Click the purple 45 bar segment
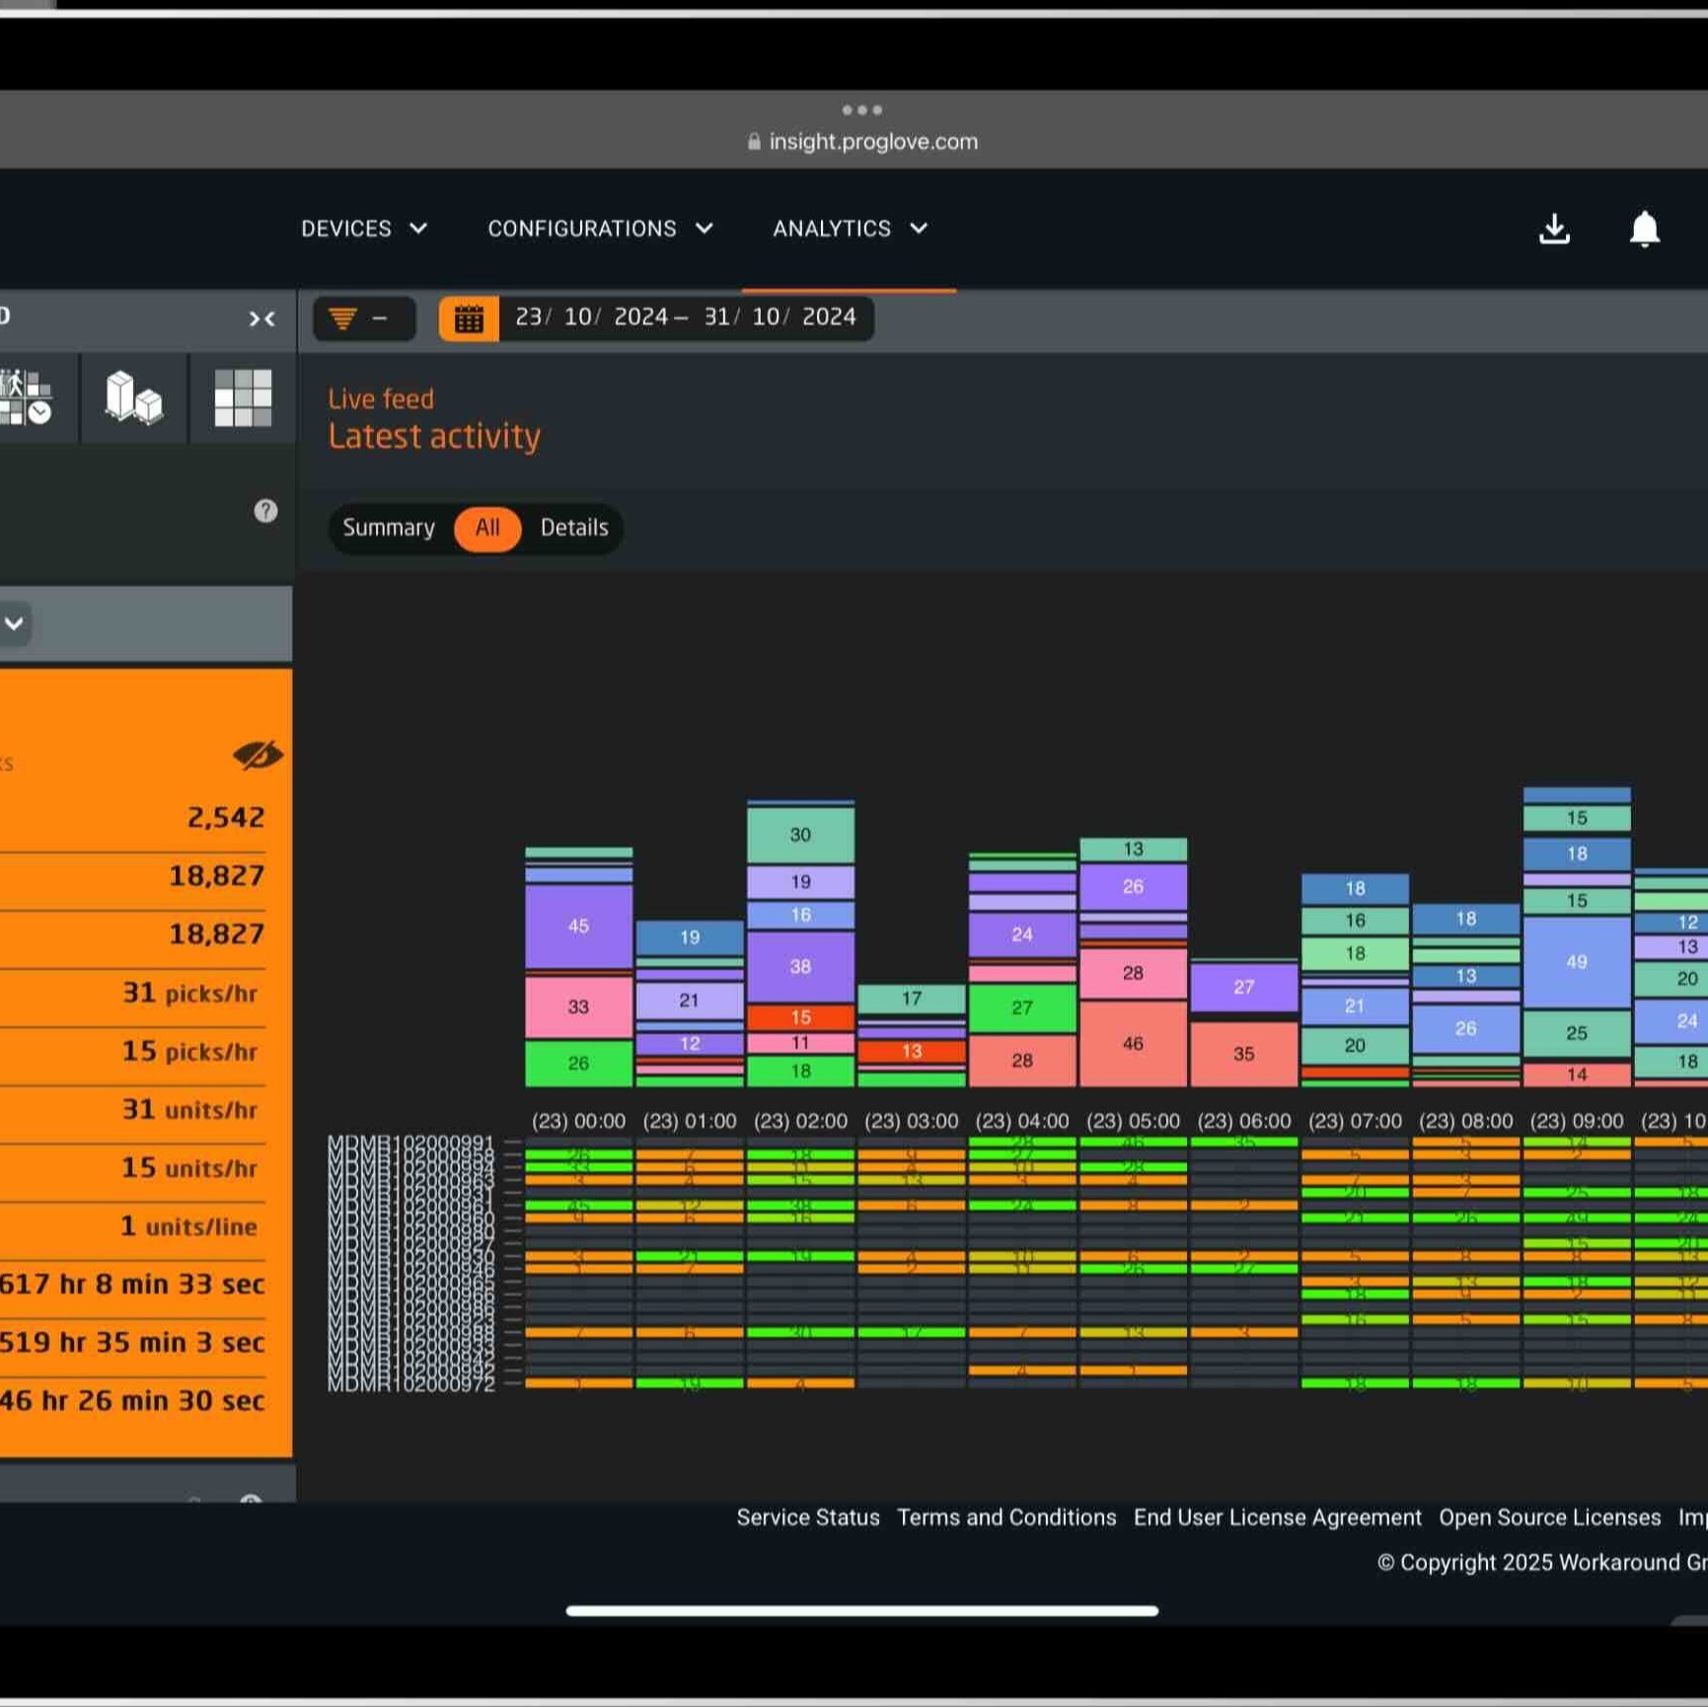 click(x=578, y=927)
